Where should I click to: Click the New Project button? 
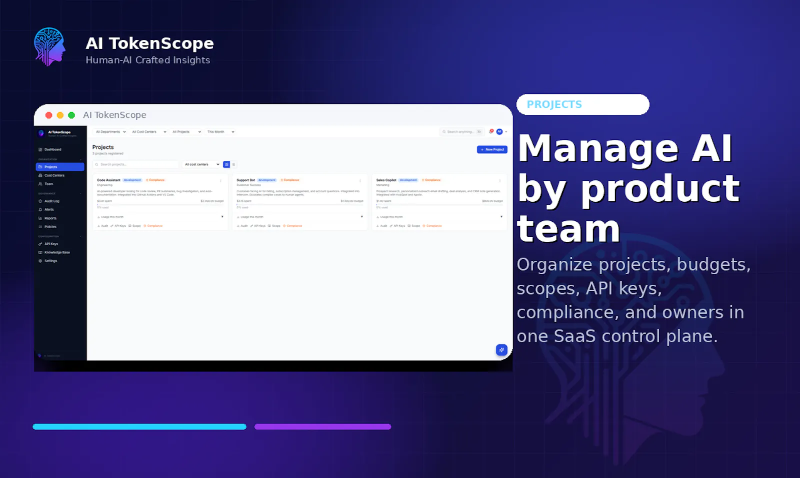point(492,149)
